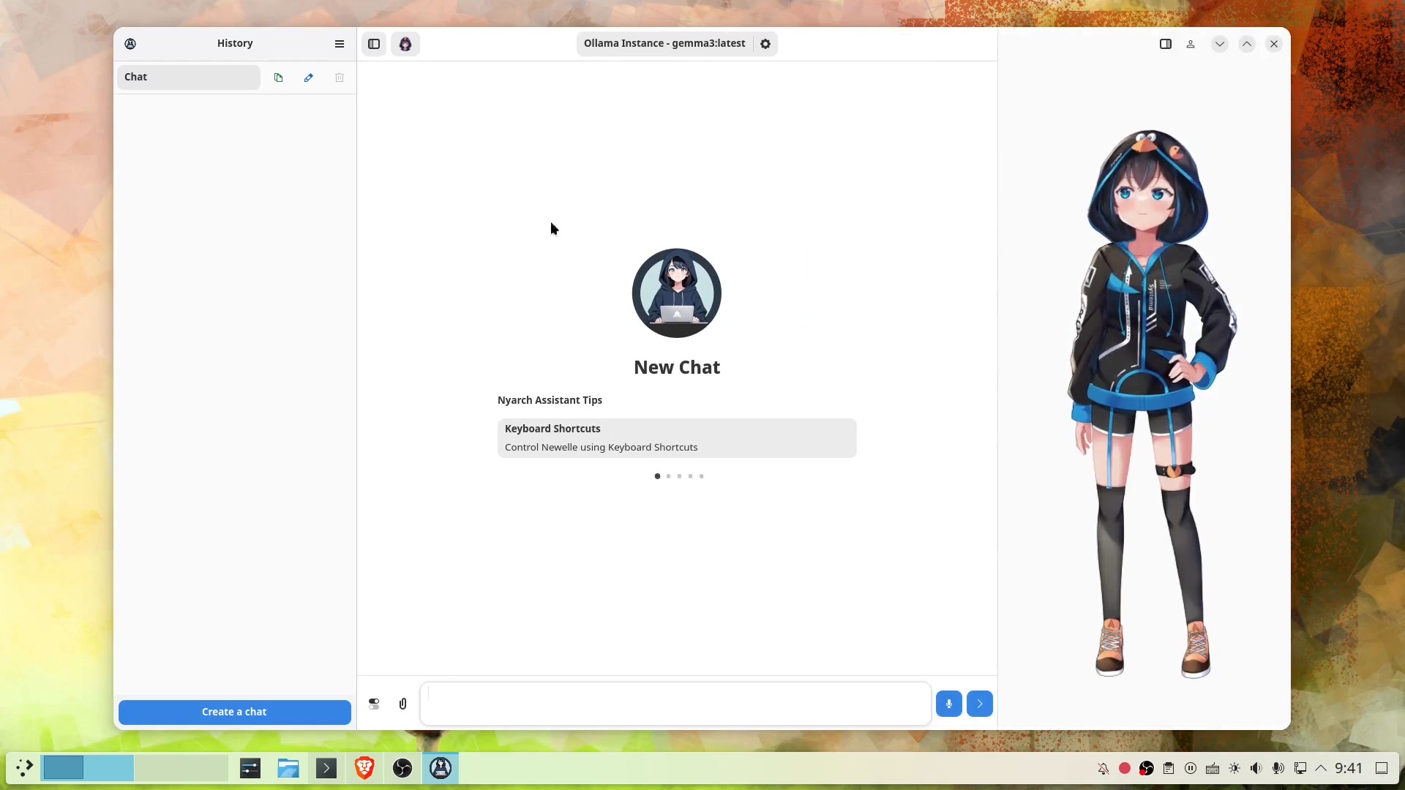Attach a file with the paperclip icon
This screenshot has height=790, width=1405.
402,704
